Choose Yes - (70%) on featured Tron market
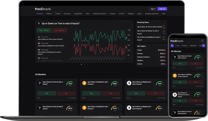Viewport: 208px width, 121px height. [44, 30]
